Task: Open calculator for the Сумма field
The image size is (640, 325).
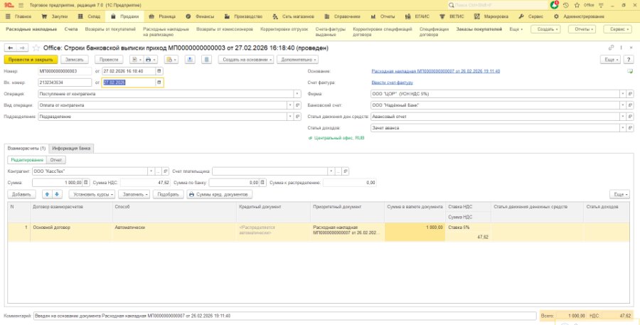Action: coord(86,183)
